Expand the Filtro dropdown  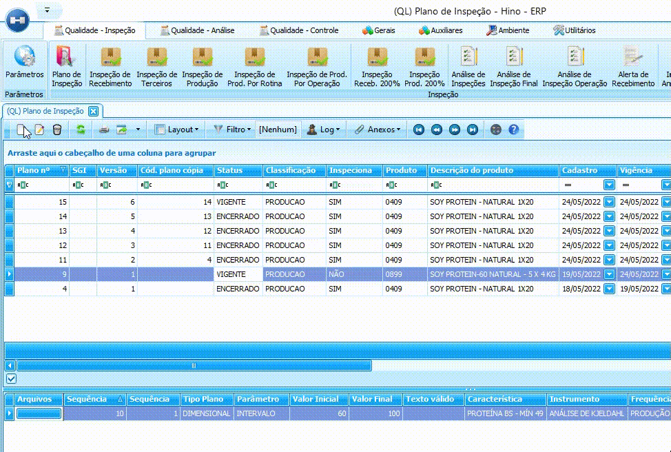[x=232, y=130]
